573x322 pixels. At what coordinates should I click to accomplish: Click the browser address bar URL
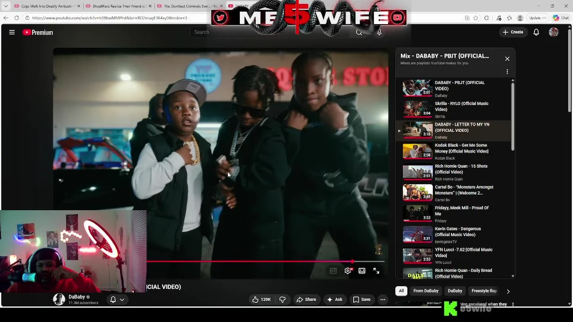tap(110, 18)
